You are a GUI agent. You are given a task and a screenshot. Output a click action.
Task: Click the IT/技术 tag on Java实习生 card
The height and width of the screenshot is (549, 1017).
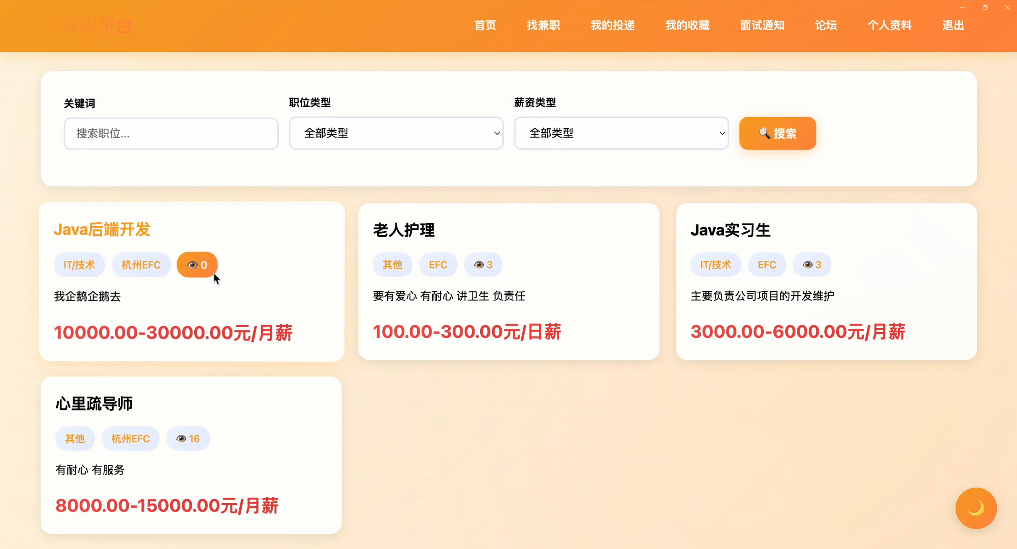click(x=715, y=265)
